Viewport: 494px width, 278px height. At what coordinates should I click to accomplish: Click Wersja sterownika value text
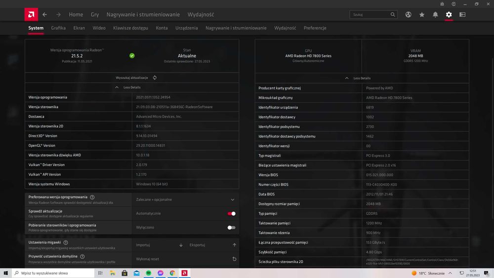[174, 107]
